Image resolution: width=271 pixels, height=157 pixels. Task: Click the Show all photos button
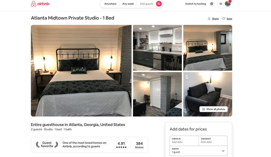[214, 109]
